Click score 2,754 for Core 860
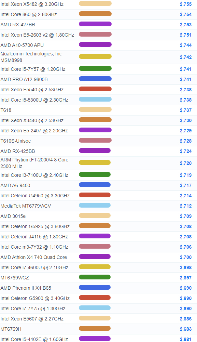This screenshot has width=197, height=342. [186, 14]
